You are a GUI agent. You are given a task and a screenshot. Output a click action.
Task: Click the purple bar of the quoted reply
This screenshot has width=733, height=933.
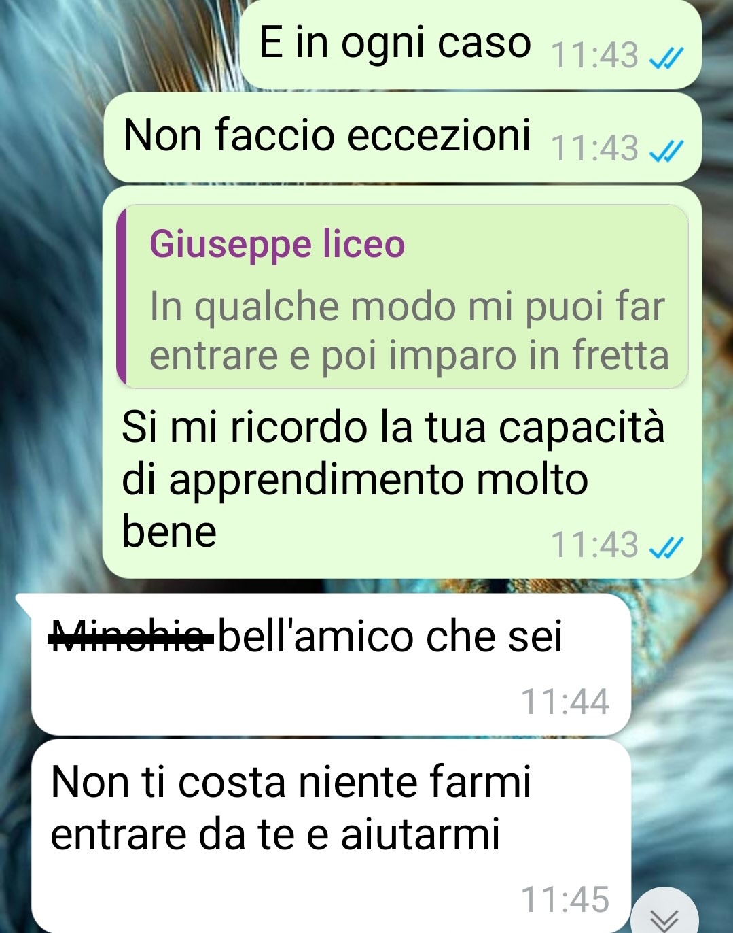pos(121,296)
